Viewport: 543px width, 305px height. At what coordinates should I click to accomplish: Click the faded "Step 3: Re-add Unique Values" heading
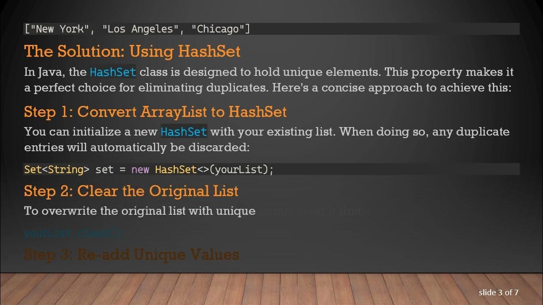coord(132,255)
